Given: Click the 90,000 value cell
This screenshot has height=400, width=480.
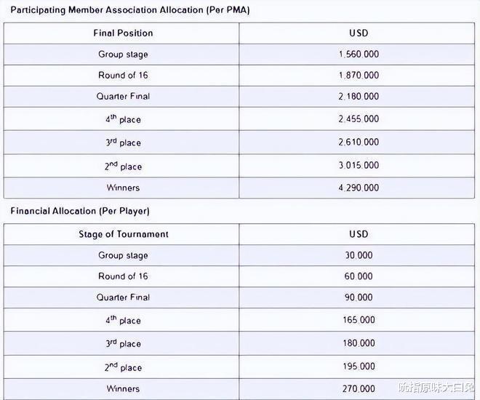Looking at the screenshot, I should (x=359, y=297).
